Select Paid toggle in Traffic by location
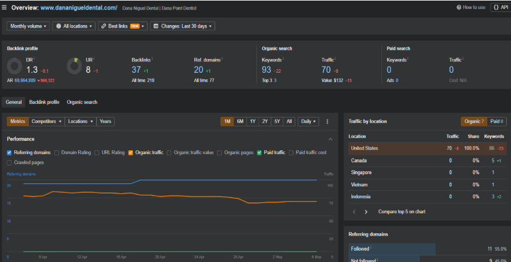Viewport: 511px width, 262px height. pyautogui.click(x=497, y=121)
